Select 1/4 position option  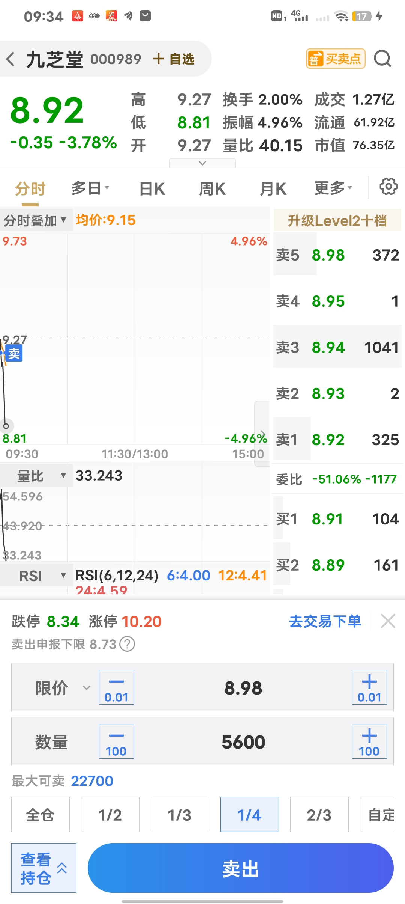tap(250, 815)
